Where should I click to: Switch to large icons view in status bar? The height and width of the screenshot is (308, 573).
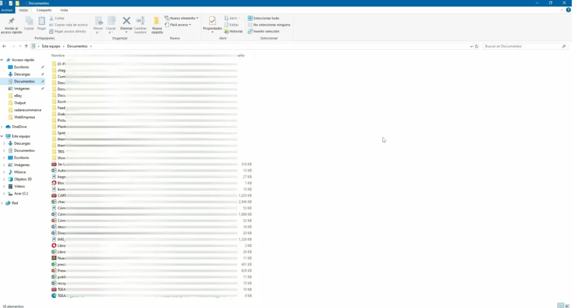(x=567, y=305)
